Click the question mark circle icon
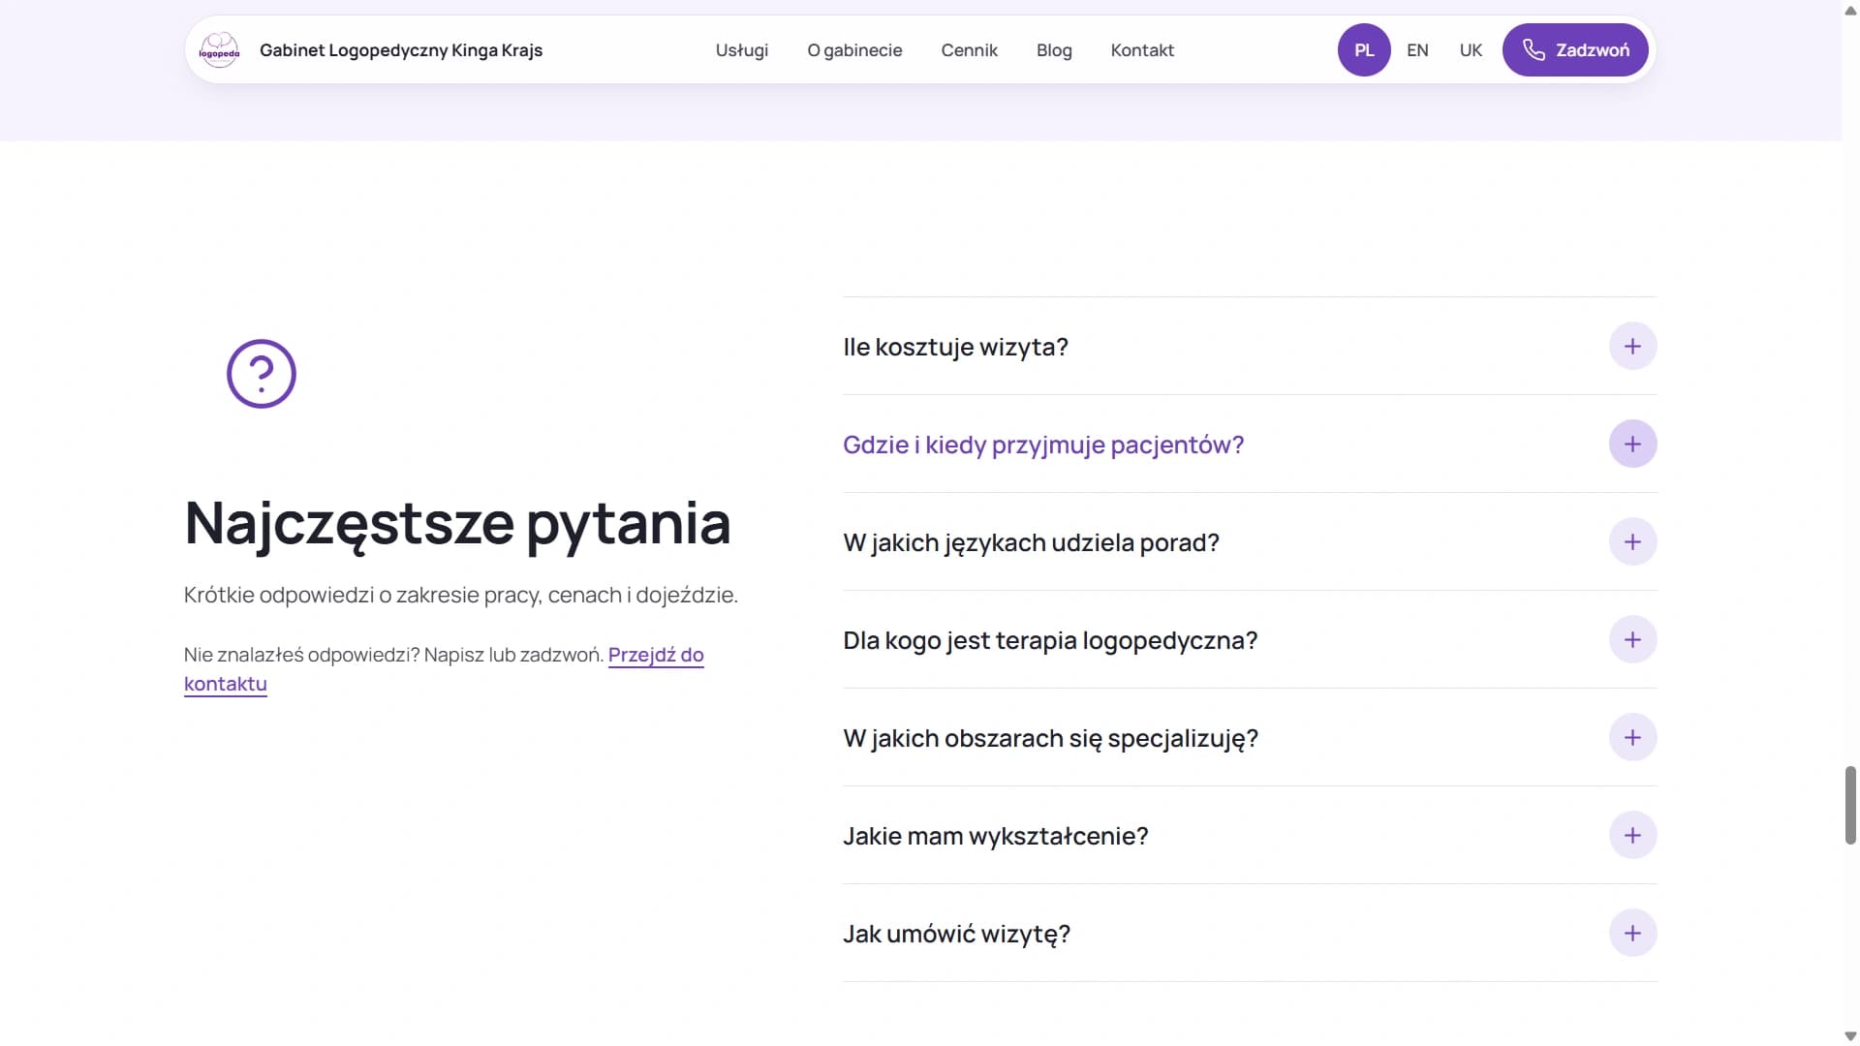This screenshot has width=1860, height=1046. [261, 373]
